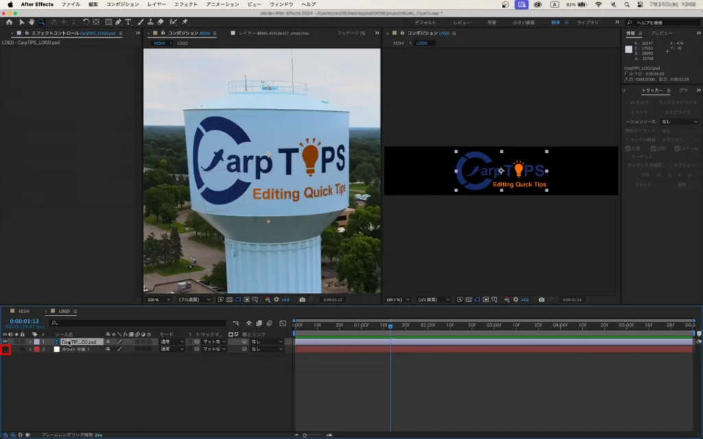Select the Eraser tool
This screenshot has width=703, height=439.
161,22
